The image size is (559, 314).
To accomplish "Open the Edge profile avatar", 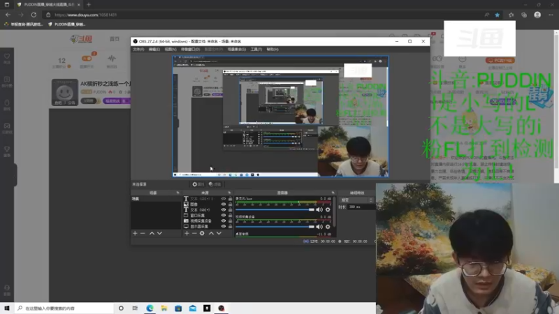I will (x=537, y=15).
